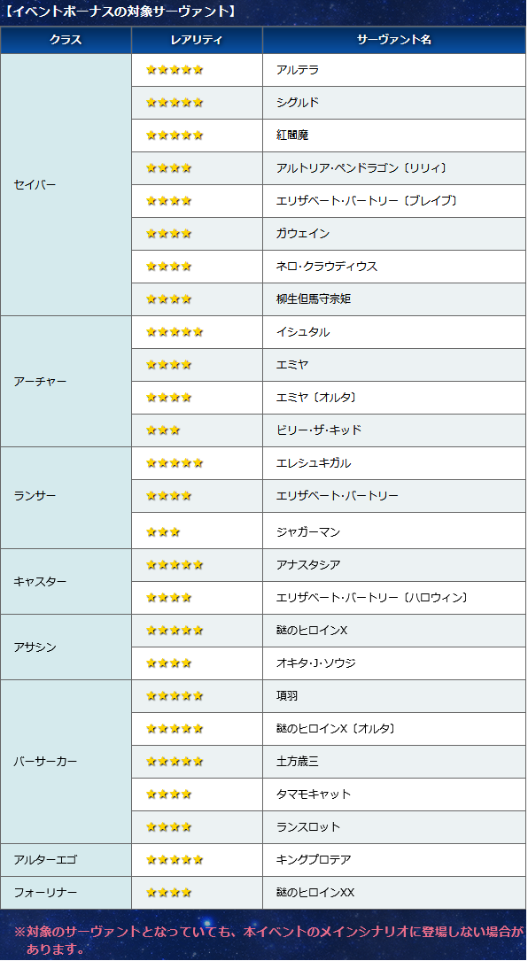
Task: Click the star rating icons beside ビリー・ザ・キッド
Action: (x=163, y=430)
